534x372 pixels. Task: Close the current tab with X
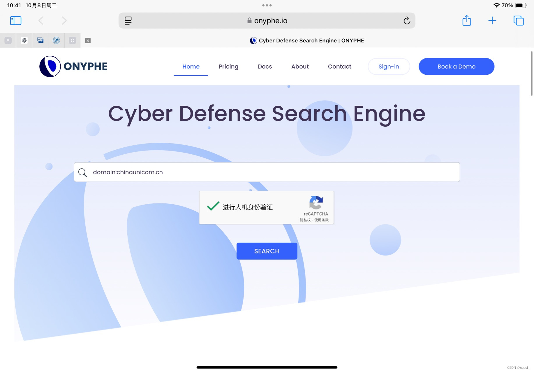click(x=88, y=41)
